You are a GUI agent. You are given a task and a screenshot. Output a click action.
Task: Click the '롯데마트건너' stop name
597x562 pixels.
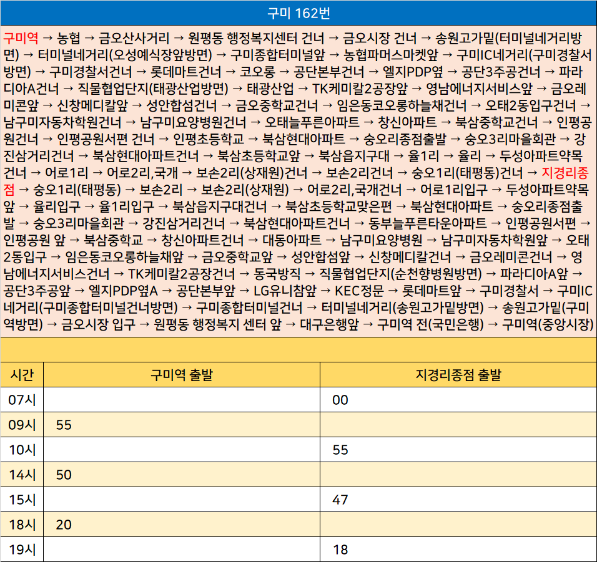coord(186,72)
